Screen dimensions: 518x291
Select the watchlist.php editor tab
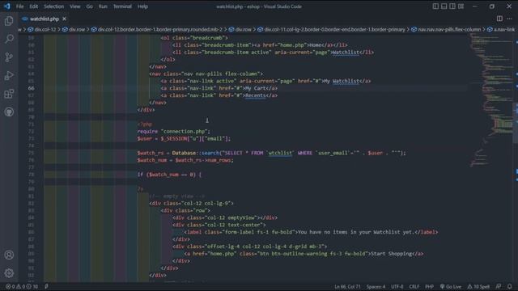tap(45, 19)
